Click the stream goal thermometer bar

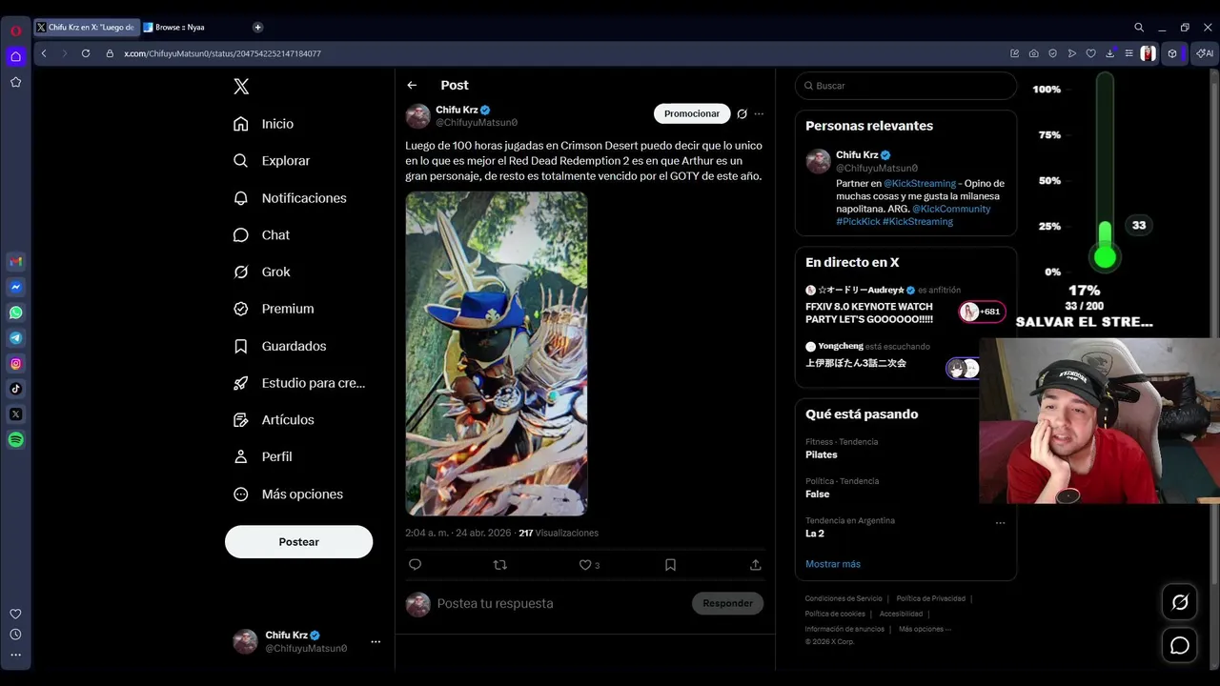(x=1105, y=171)
